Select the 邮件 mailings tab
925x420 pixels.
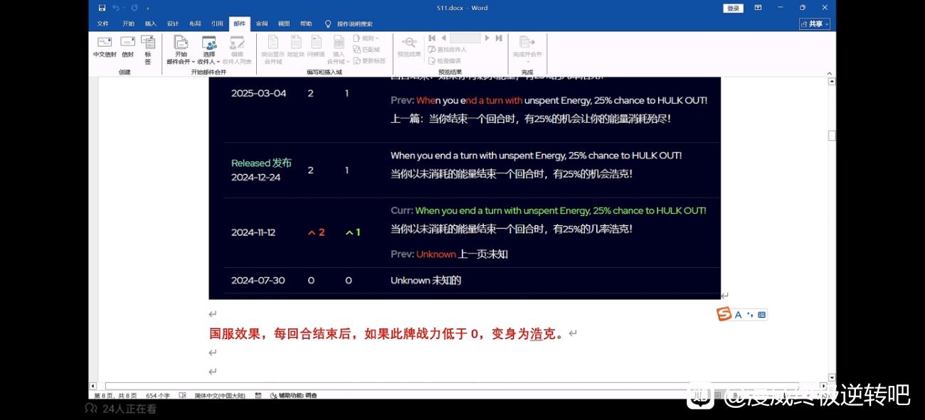[240, 23]
